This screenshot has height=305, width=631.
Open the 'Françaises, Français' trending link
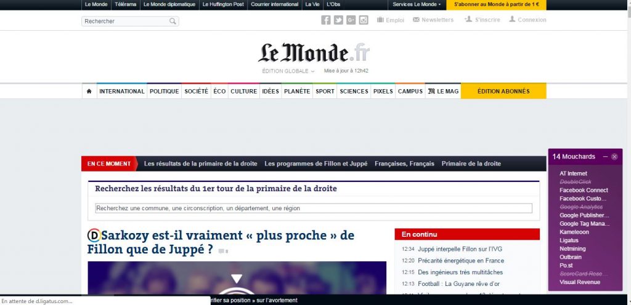(404, 164)
